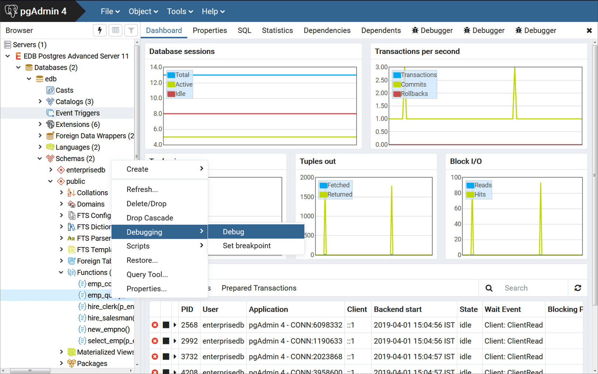Toggle the Fetched legend in Tuples out
The image size is (598, 374).
tap(334, 185)
